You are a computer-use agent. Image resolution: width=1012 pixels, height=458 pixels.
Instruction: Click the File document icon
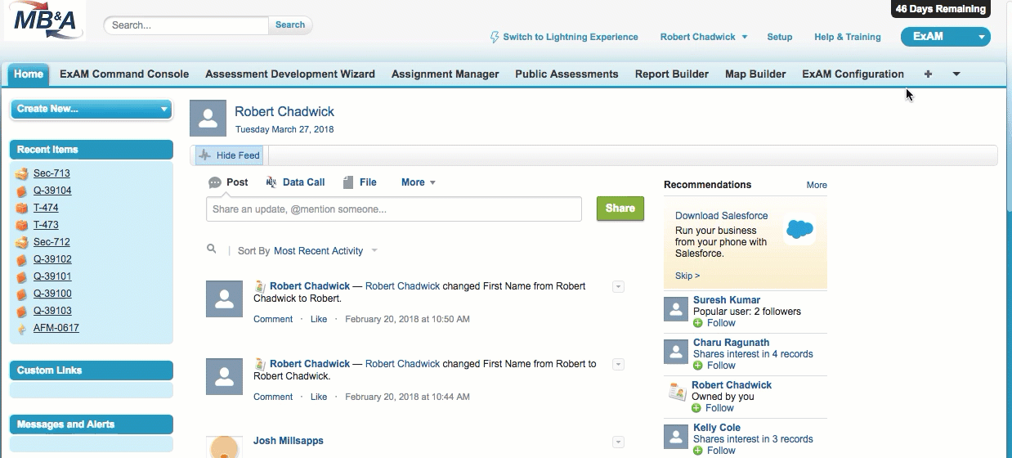348,182
